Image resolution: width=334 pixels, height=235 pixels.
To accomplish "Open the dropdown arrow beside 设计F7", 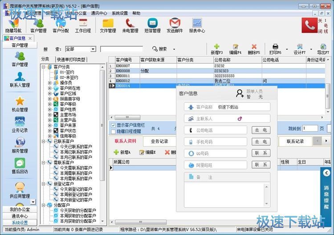I will point(311,49).
